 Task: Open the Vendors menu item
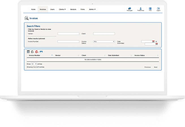[73, 9]
